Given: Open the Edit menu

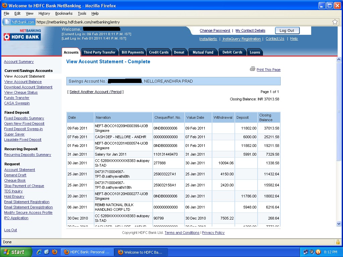Looking at the screenshot, I should tap(17, 13).
